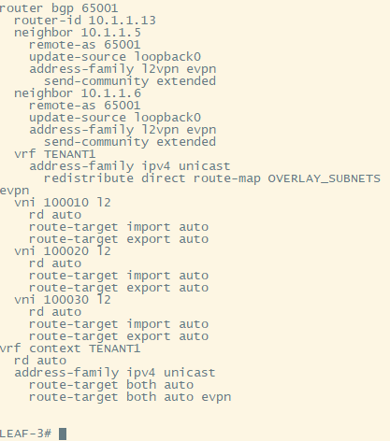Viewport: 390px width, 441px height.
Task: Click the 'router bgp 65001' line
Action: 59,8
